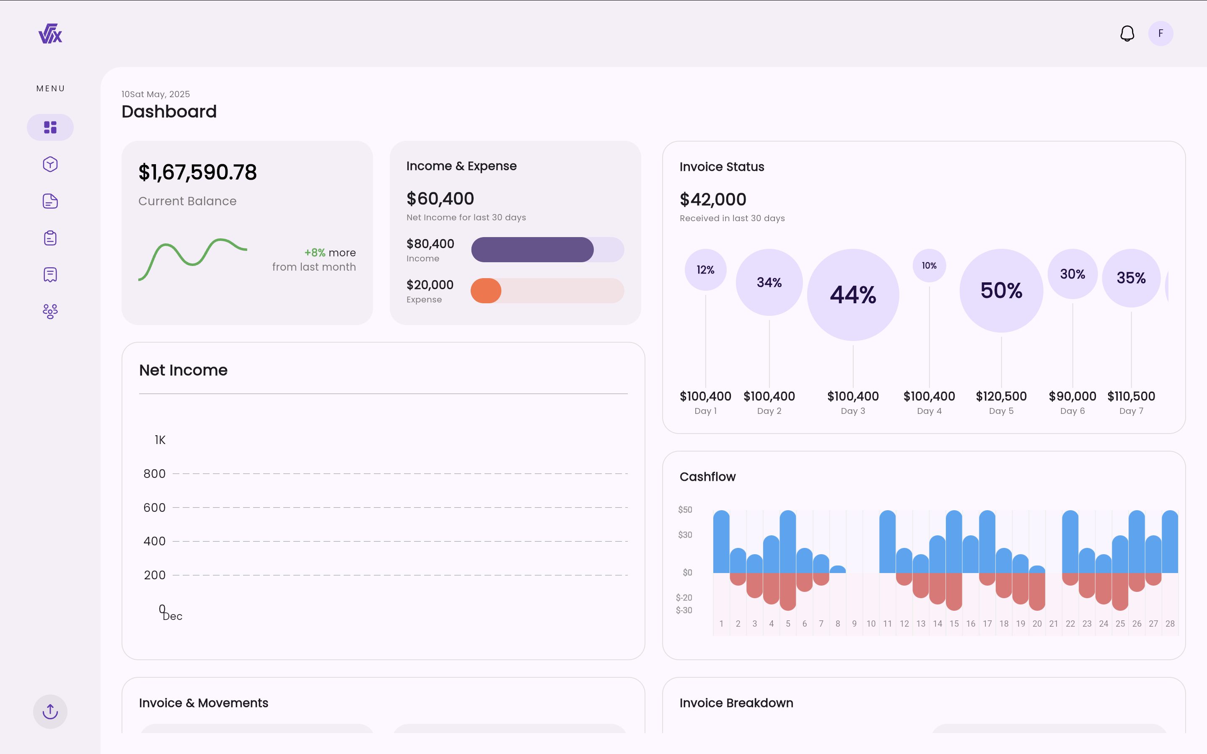Screen dimensions: 1207x754
Task: Open the document note icon in the sidebar
Action: (50, 201)
